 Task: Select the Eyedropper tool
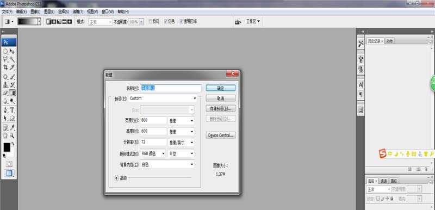(x=12, y=128)
